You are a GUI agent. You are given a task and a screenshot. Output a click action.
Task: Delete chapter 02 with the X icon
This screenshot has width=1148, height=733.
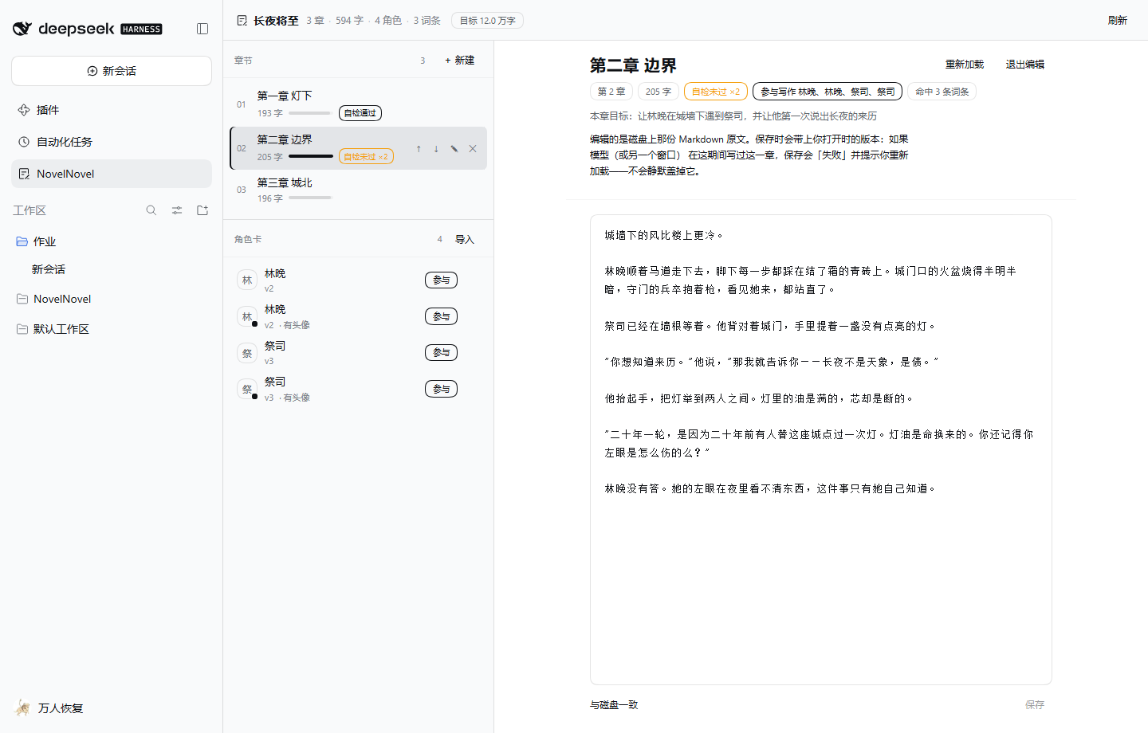(x=473, y=149)
